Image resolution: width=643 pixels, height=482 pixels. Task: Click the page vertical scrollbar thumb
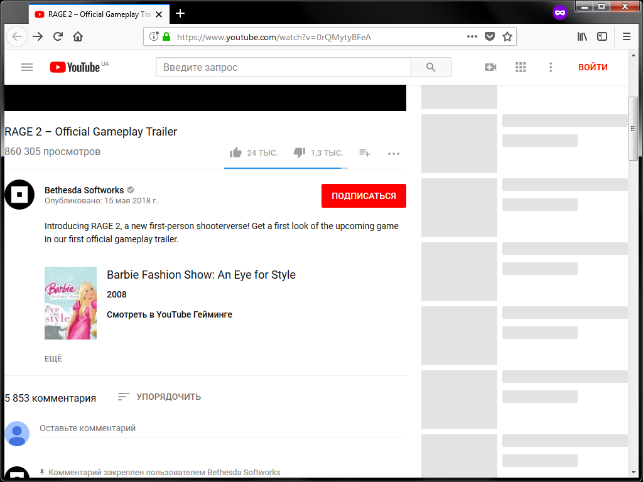click(x=633, y=129)
